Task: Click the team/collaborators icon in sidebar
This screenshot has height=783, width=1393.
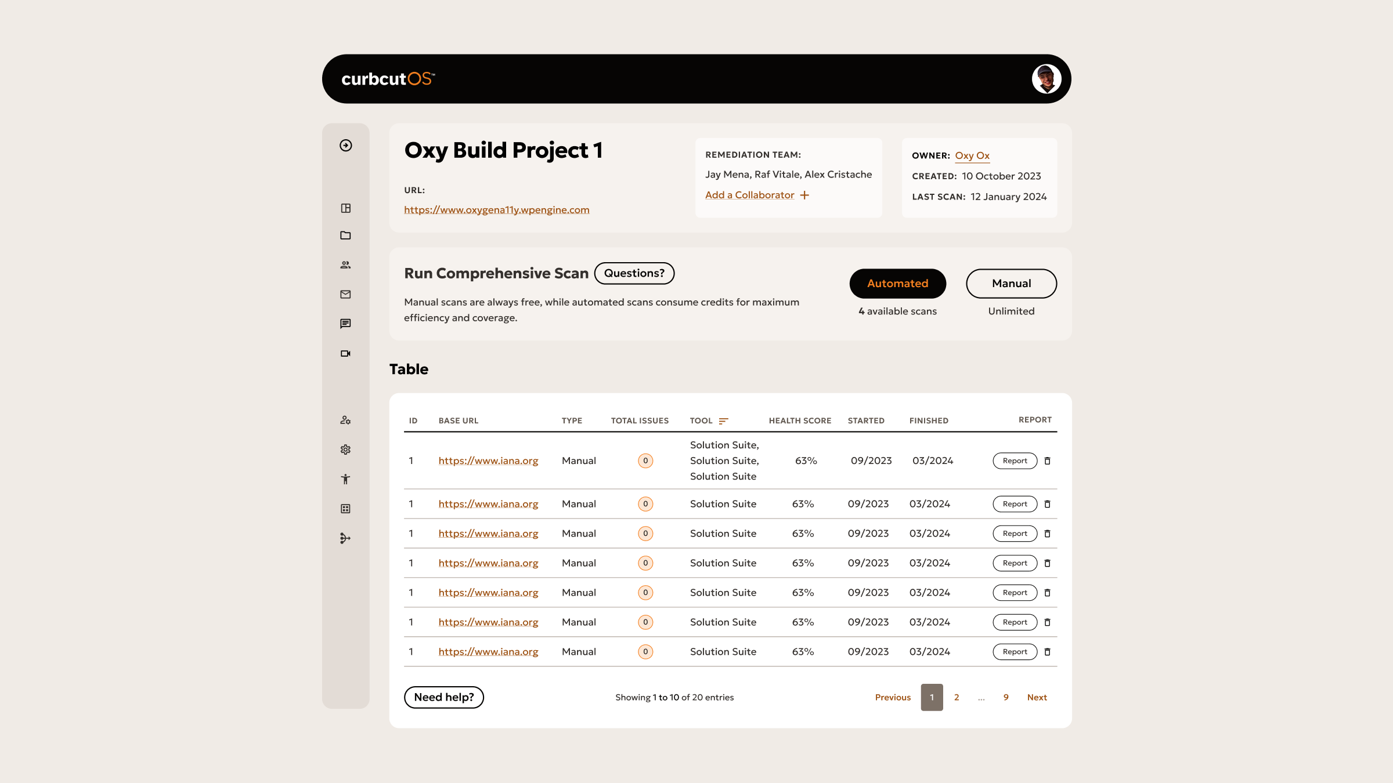Action: pos(345,265)
